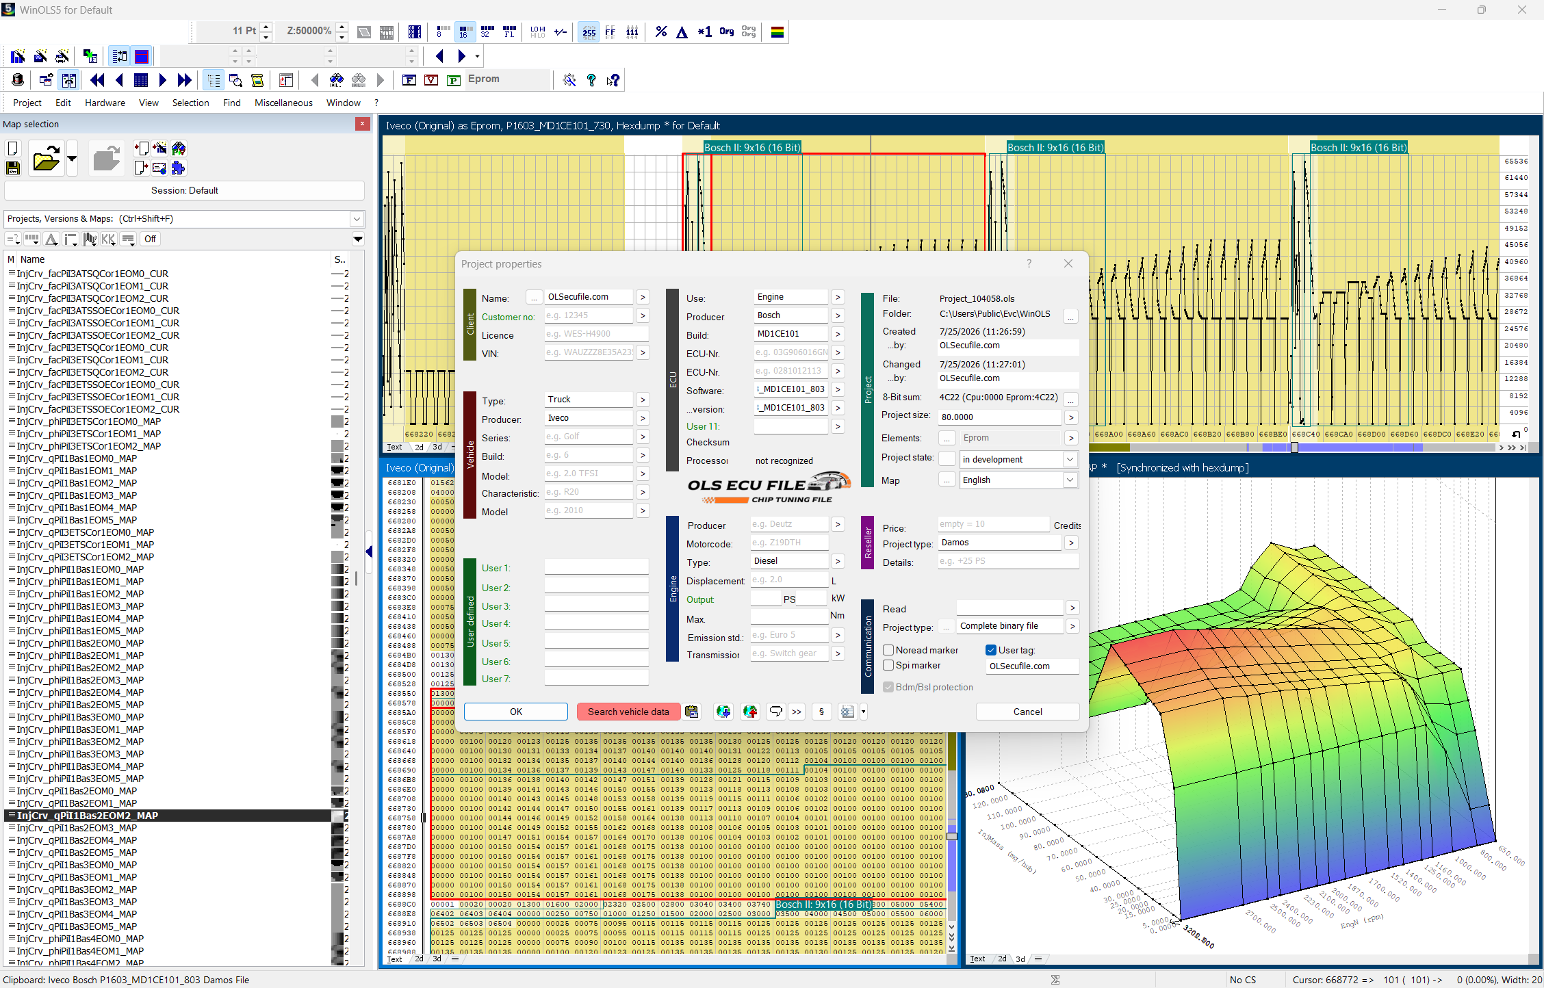This screenshot has width=1544, height=988.
Task: Open the Hardware menu
Action: 105,103
